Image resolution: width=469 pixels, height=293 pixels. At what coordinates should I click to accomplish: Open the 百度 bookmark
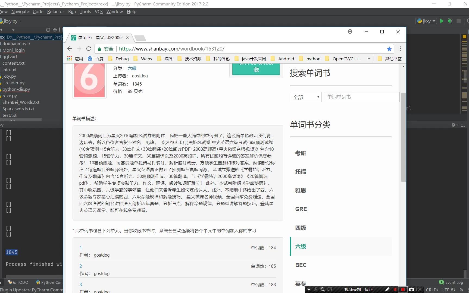(x=96, y=59)
